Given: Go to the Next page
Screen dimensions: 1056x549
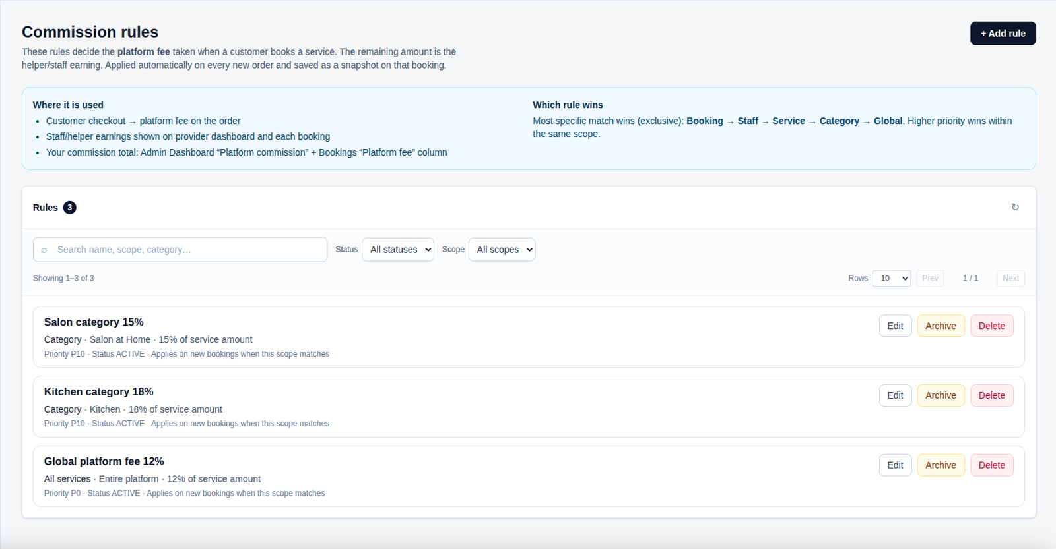Looking at the screenshot, I should pyautogui.click(x=1010, y=278).
